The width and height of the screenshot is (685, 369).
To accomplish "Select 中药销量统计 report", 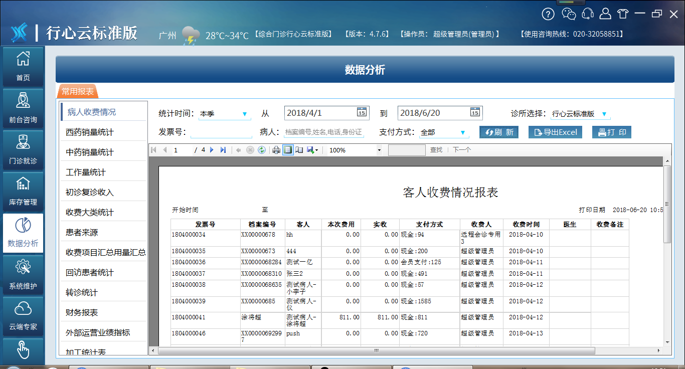I will pyautogui.click(x=104, y=152).
